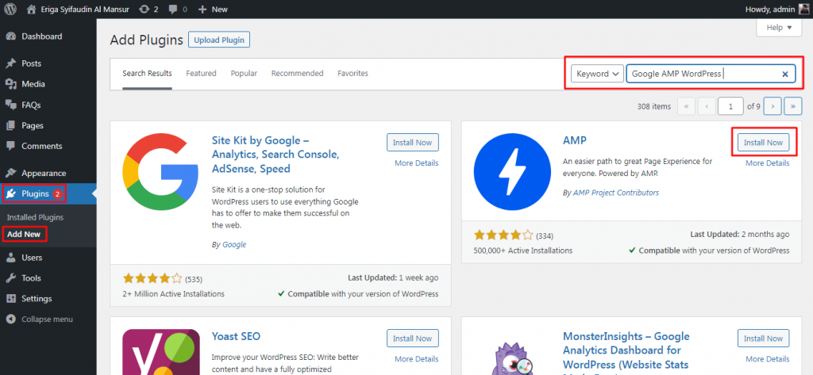Click the Upload Plugin button

[x=219, y=40]
